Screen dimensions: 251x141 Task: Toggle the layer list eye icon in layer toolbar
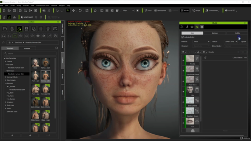[x=183, y=52]
